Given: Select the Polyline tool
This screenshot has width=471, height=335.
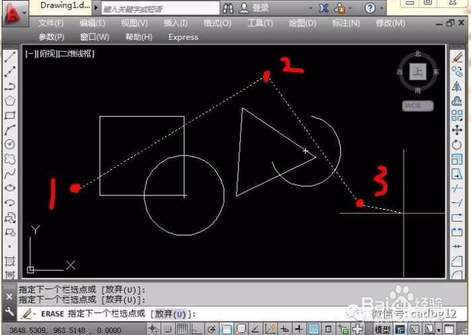Looking at the screenshot, I should (10, 86).
